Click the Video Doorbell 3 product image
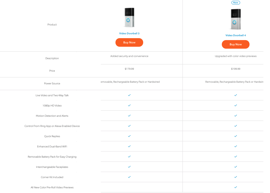The height and width of the screenshot is (193, 270). 129,17
